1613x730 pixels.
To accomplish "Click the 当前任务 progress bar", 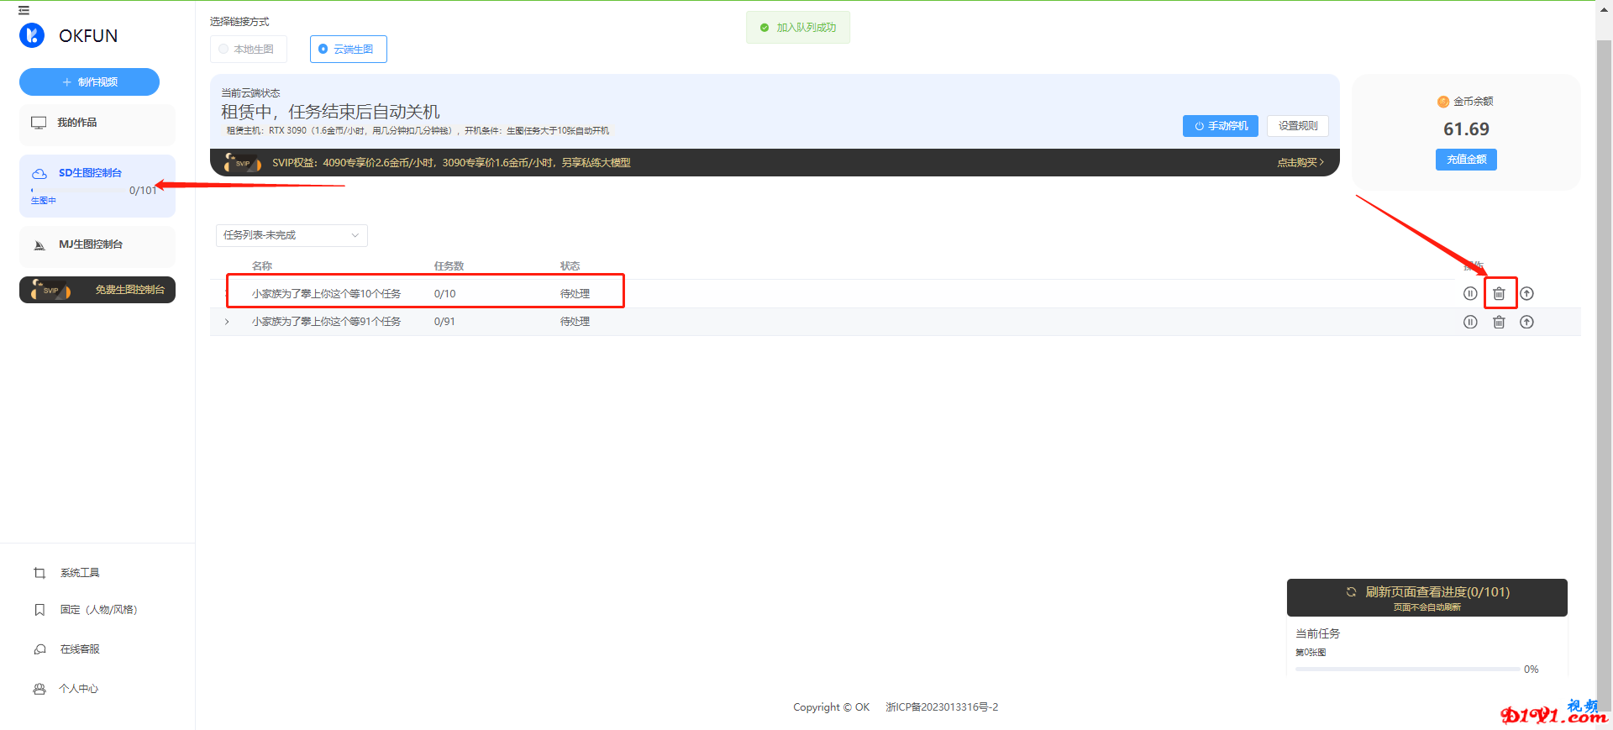I will click(x=1408, y=670).
